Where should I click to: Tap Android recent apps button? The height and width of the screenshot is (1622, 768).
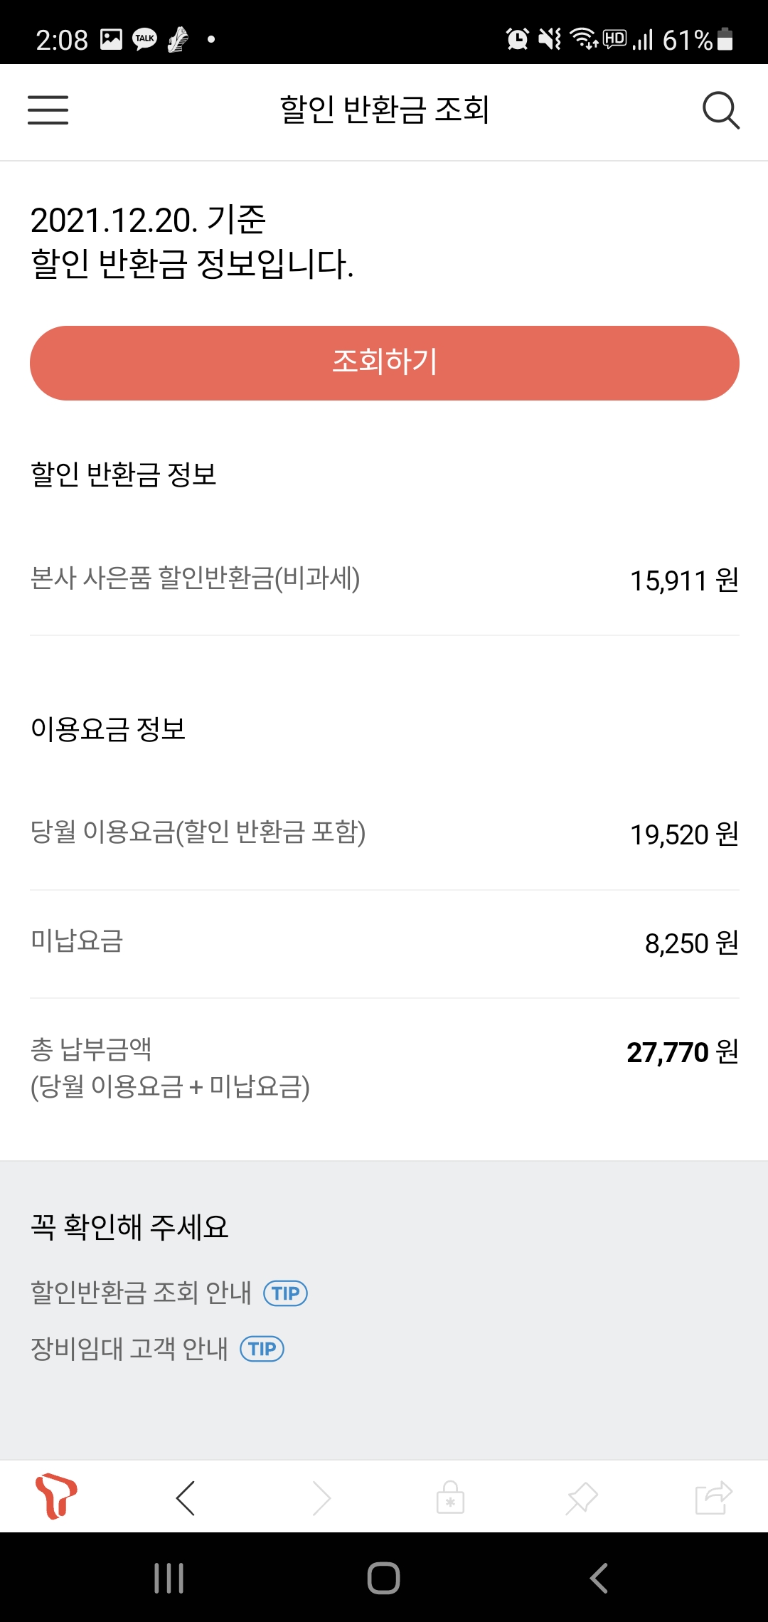pyautogui.click(x=169, y=1578)
